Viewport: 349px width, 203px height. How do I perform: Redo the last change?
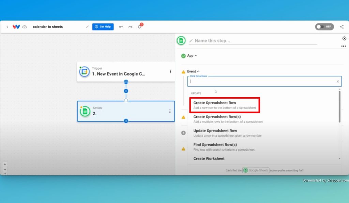click(130, 27)
